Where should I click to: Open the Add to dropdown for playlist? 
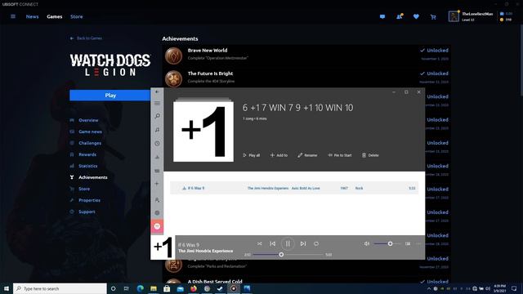coord(279,155)
